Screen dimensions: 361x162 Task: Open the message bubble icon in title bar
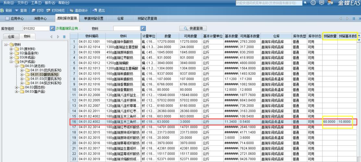pyautogui.click(x=322, y=3)
